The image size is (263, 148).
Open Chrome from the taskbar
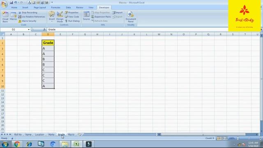(x=17, y=144)
